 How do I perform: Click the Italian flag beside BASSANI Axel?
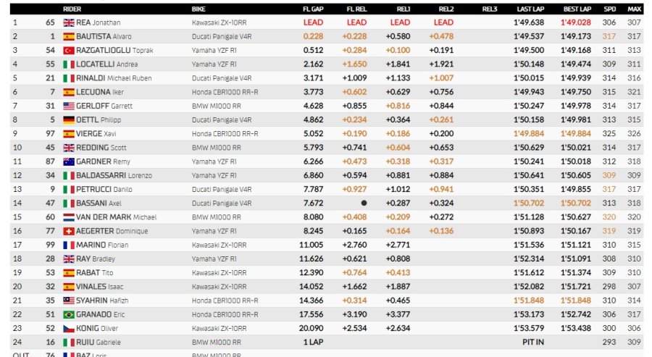coord(69,203)
